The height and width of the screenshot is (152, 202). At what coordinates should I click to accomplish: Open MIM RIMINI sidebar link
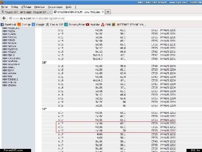tap(9, 67)
